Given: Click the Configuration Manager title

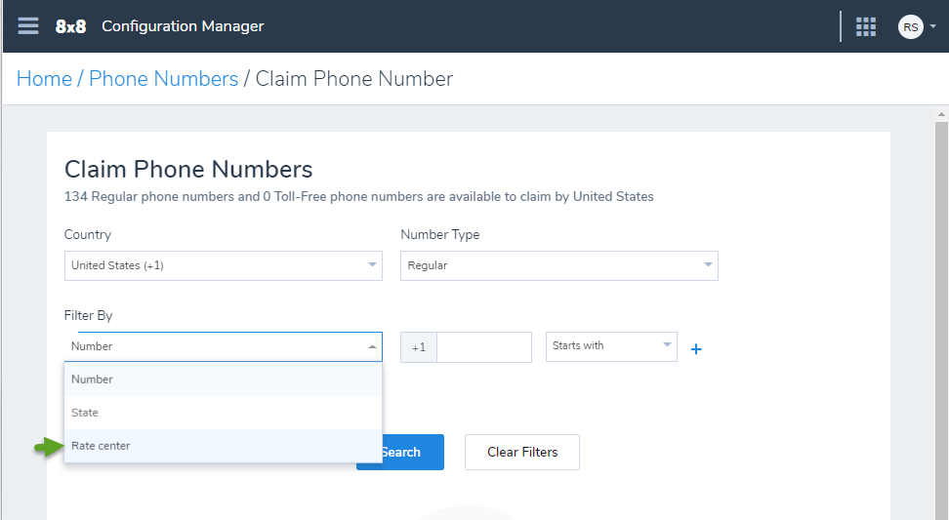Looking at the screenshot, I should [183, 26].
